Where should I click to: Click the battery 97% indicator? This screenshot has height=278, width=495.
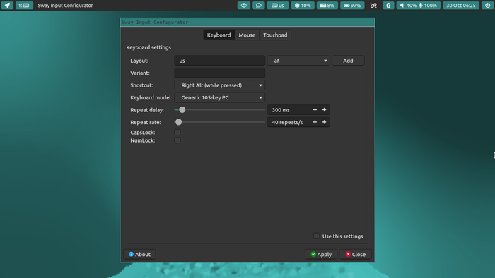352,6
